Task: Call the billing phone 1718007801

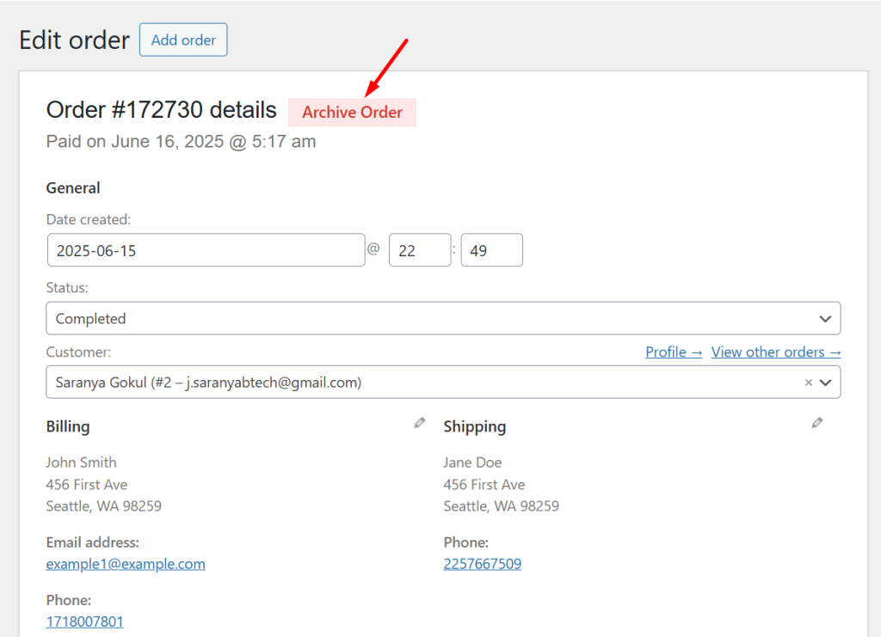Action: point(84,621)
